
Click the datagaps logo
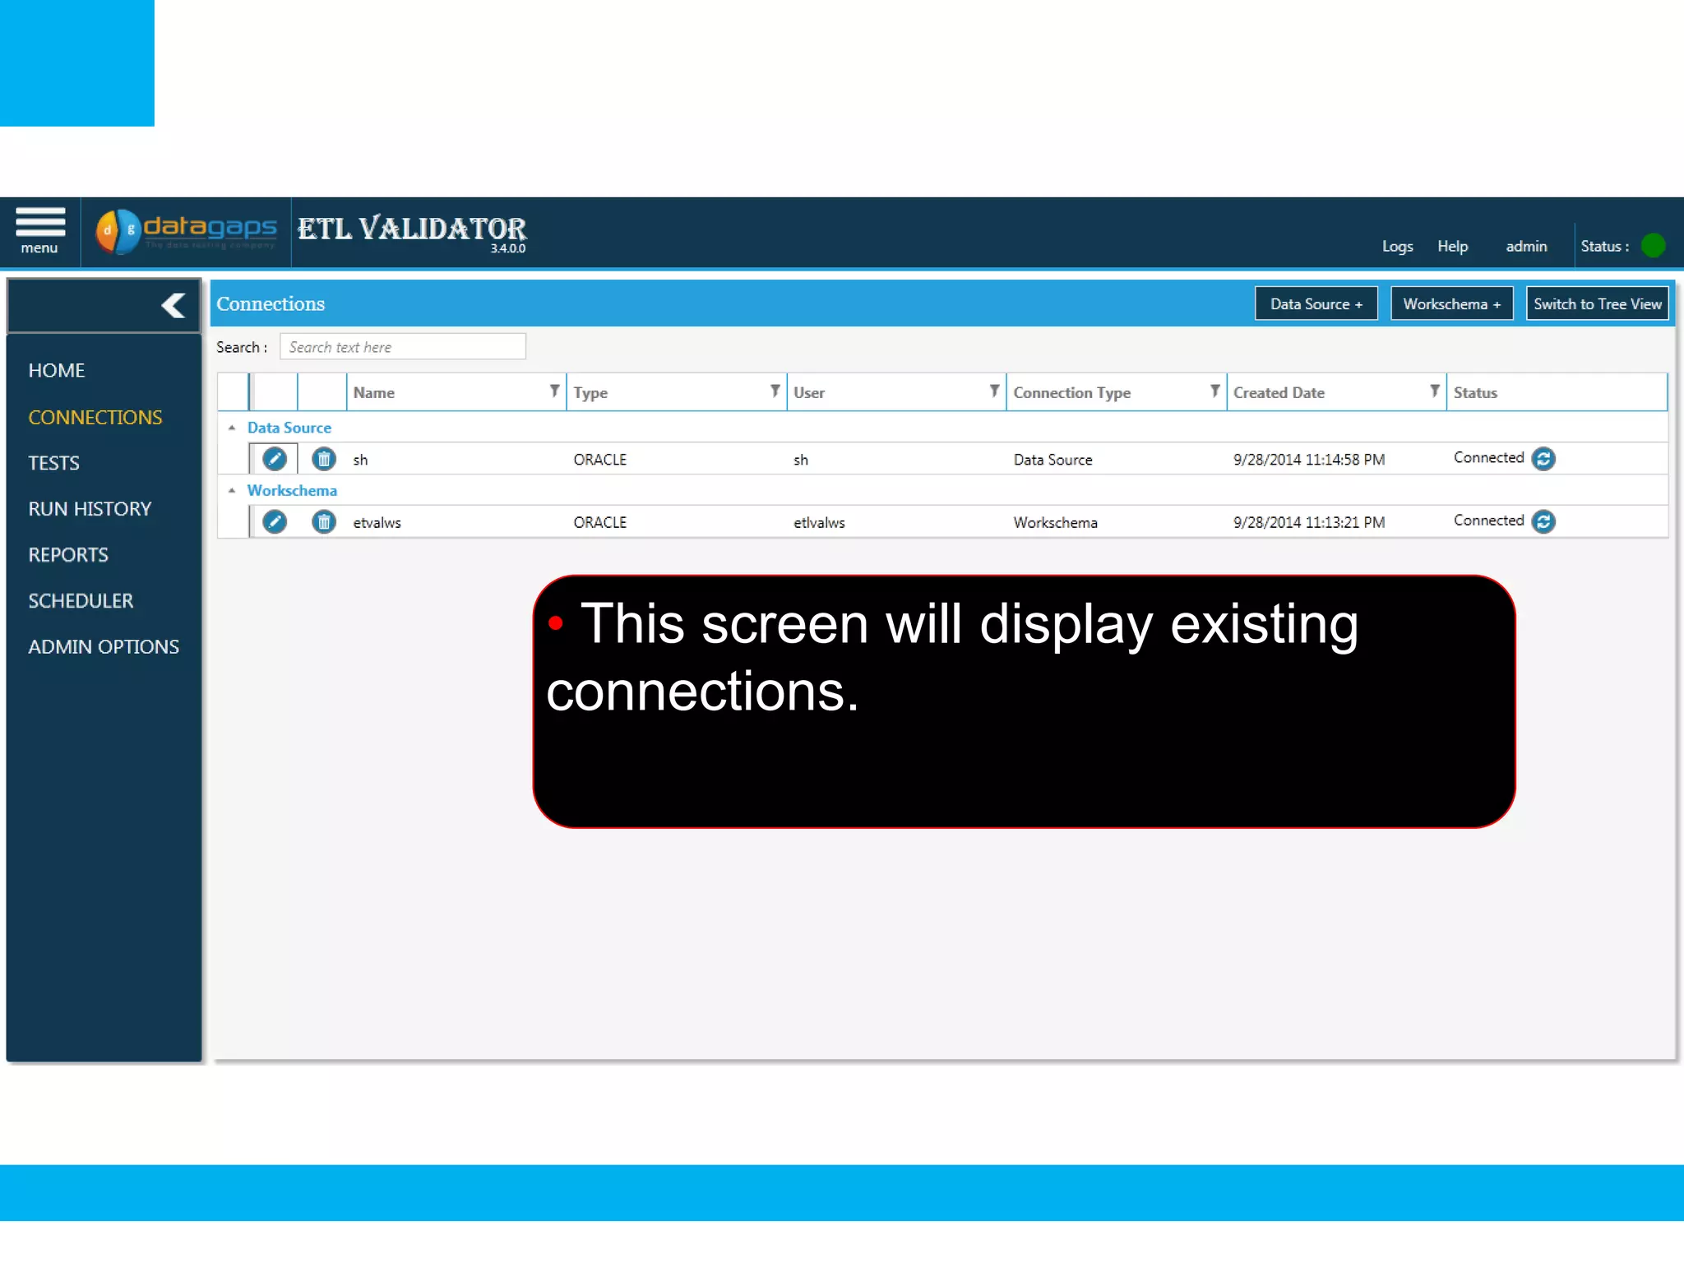pyautogui.click(x=187, y=231)
